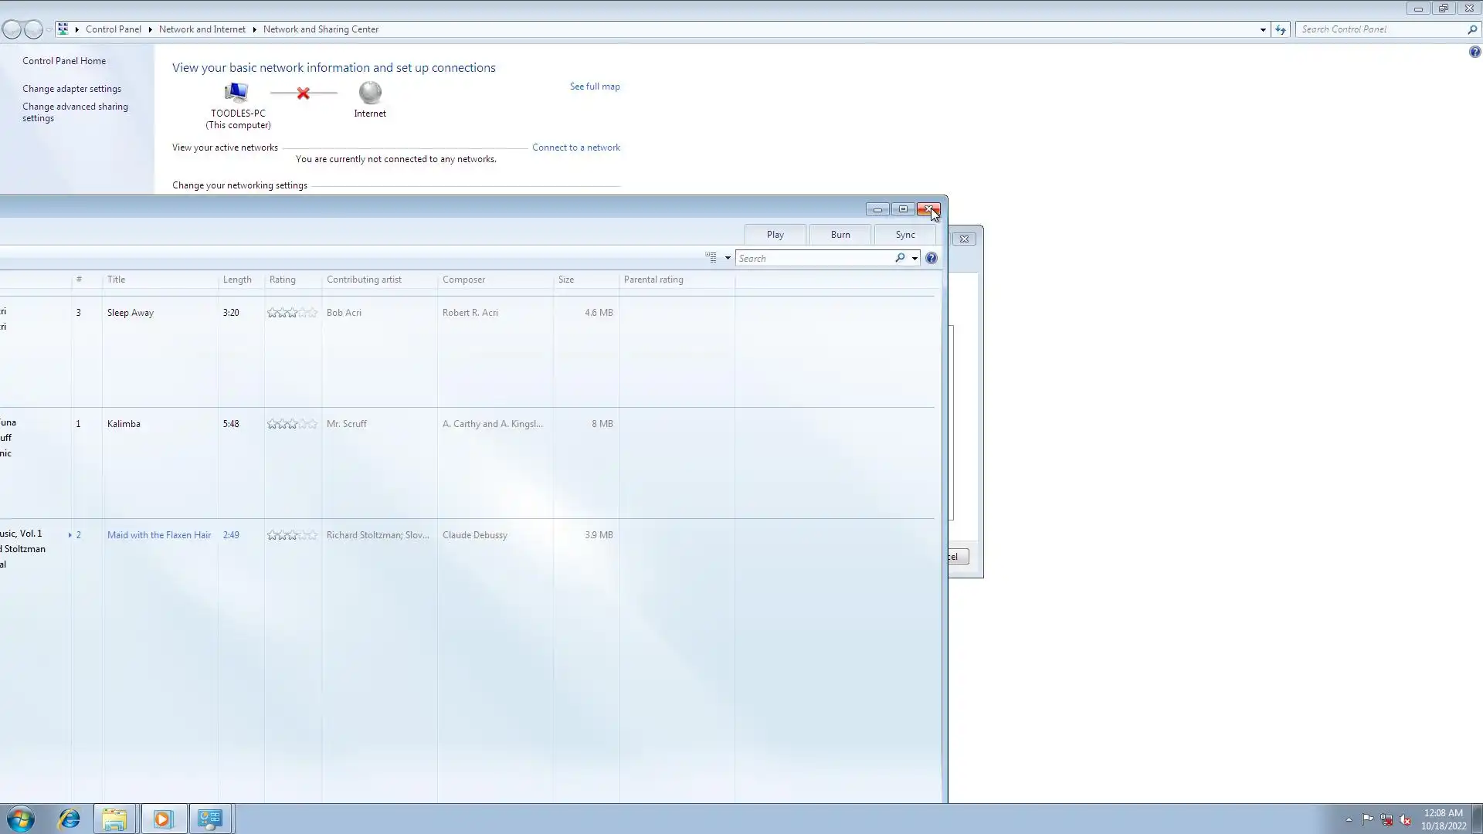Viewport: 1483px width, 834px height.
Task: Open Change adapter settings link
Action: click(x=72, y=89)
